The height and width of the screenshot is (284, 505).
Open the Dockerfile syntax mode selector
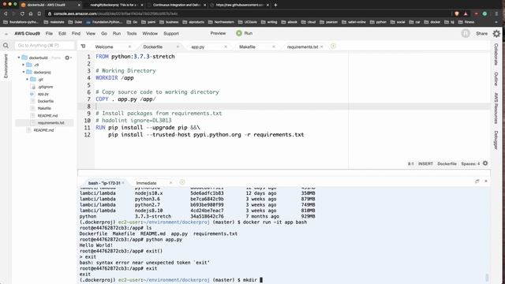point(447,163)
